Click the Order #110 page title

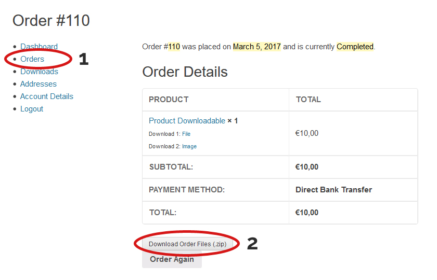point(51,21)
